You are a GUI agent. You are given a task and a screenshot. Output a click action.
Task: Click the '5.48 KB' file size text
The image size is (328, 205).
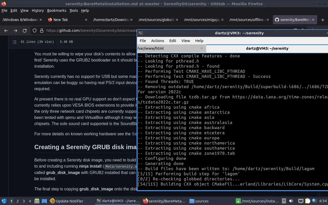coord(66,42)
